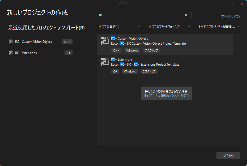Maximize the new project dialog window
Viewport: 247px width, 166px height.
[231, 4]
